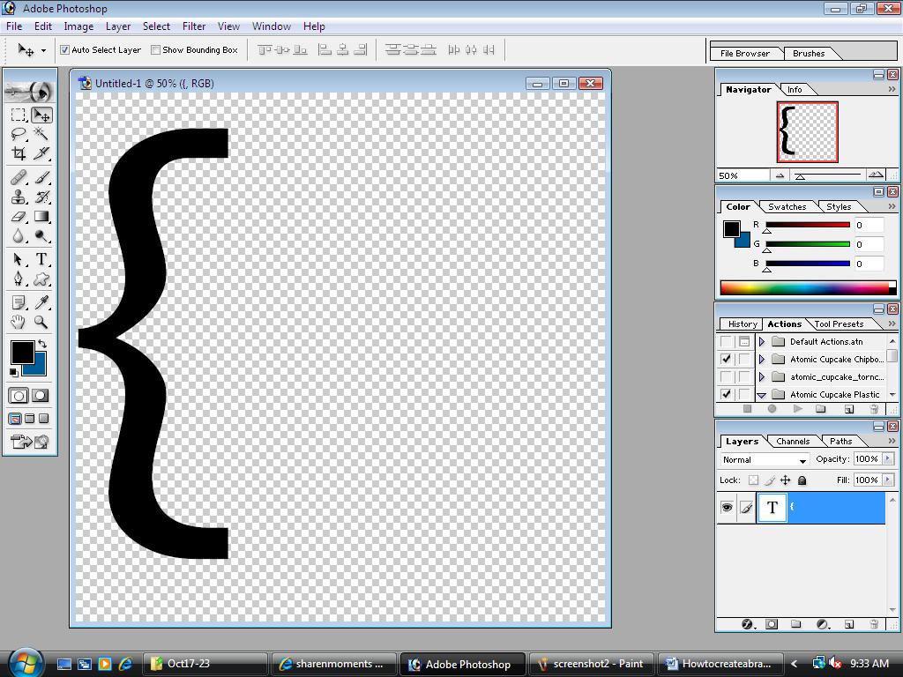903x677 pixels.
Task: Select the Zoom tool
Action: 41,322
